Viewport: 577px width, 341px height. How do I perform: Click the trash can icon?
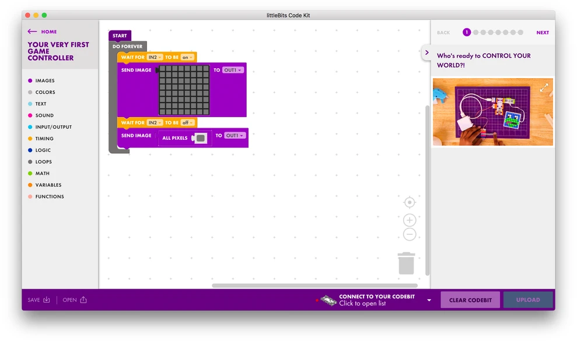[406, 263]
